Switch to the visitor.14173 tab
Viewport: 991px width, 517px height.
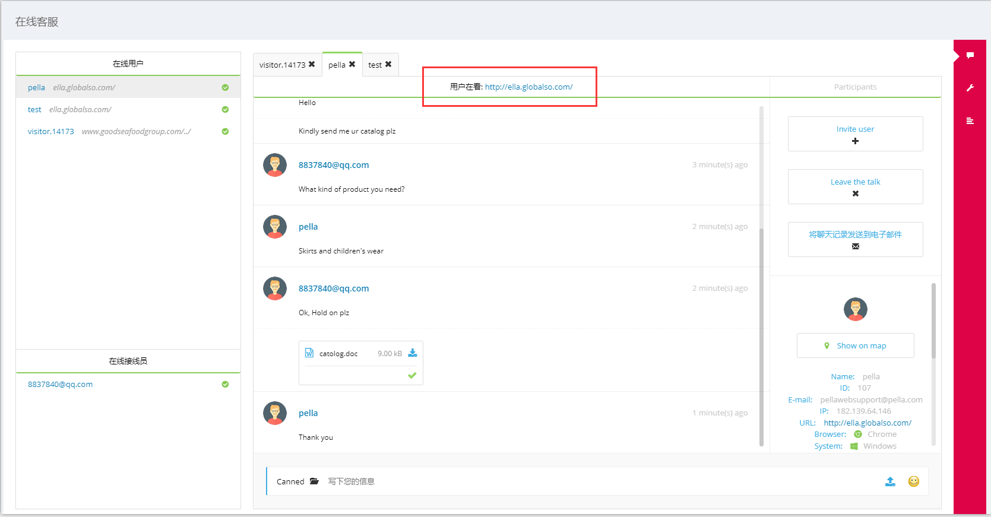pos(282,65)
